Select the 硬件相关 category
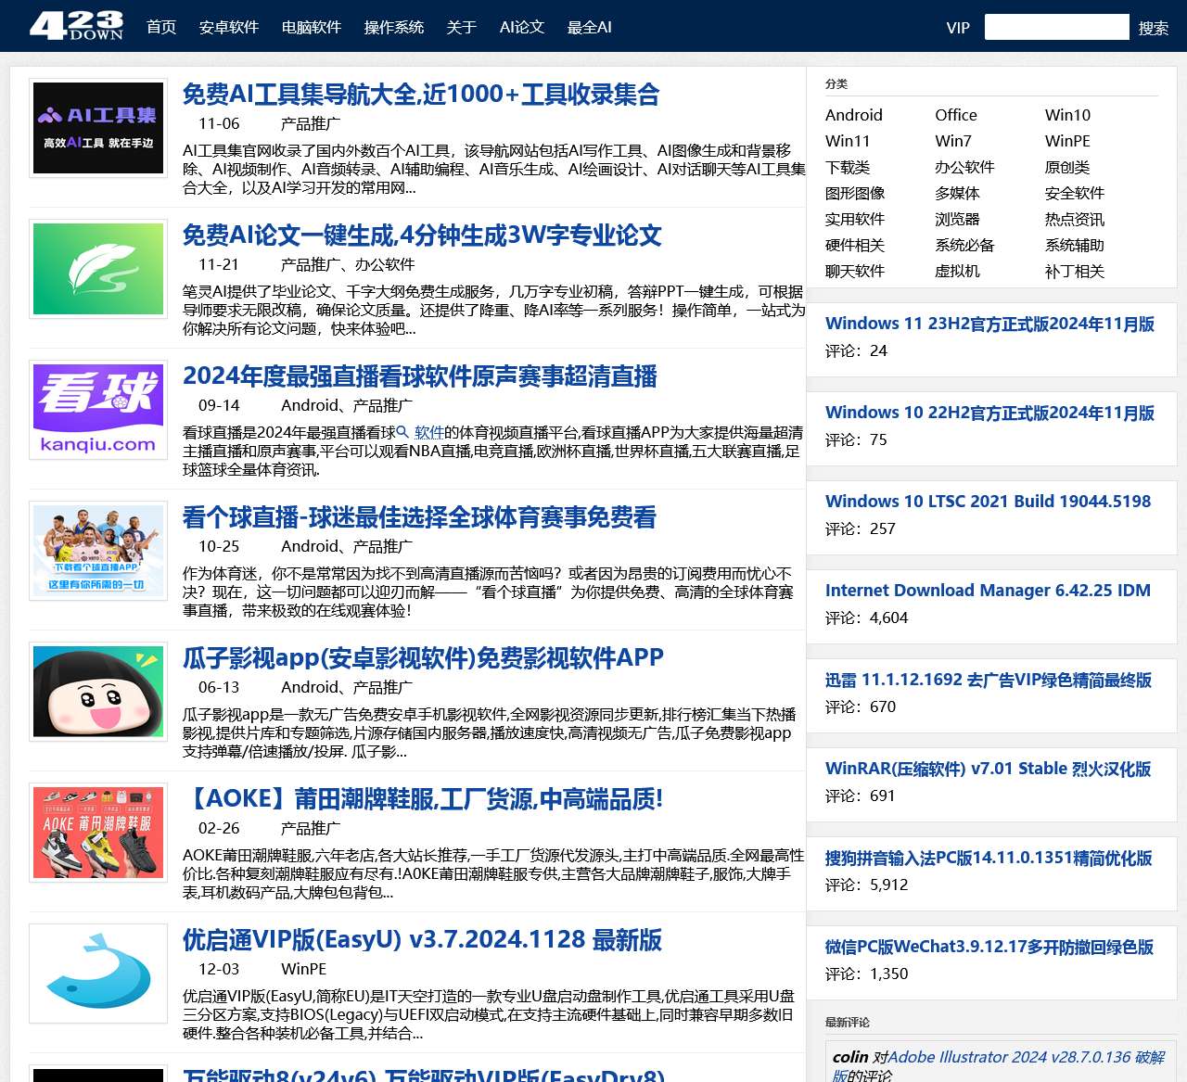The height and width of the screenshot is (1082, 1187). coord(855,245)
